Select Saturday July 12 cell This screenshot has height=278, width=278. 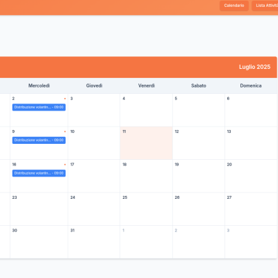(x=199, y=143)
